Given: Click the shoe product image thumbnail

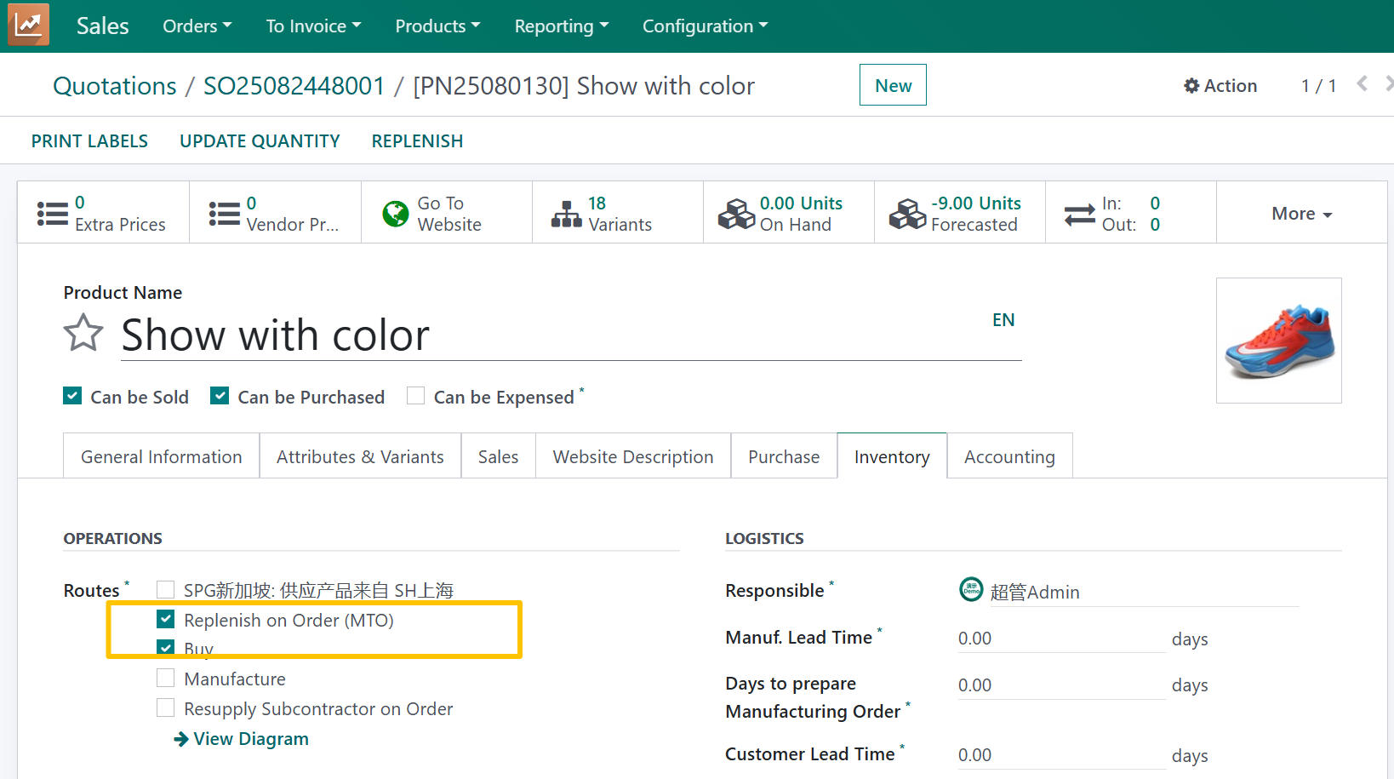Looking at the screenshot, I should pos(1278,341).
